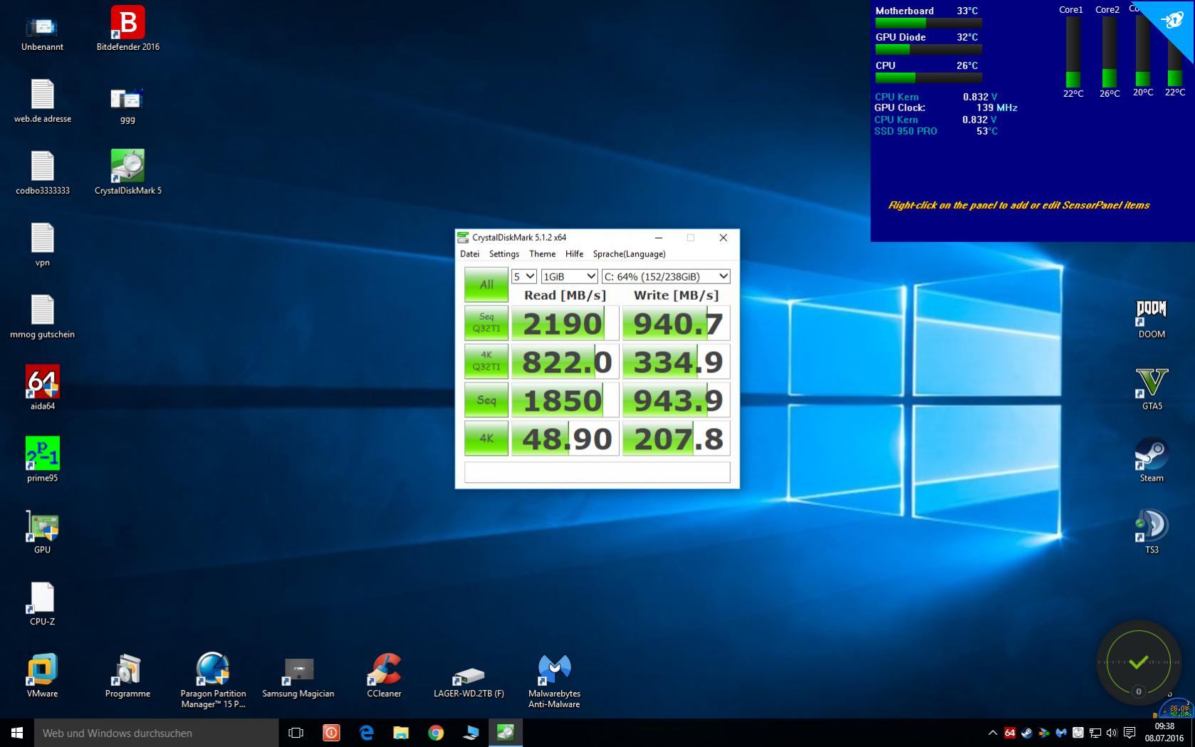Select the GPU desktop shortcut
The image size is (1195, 747).
click(x=43, y=533)
